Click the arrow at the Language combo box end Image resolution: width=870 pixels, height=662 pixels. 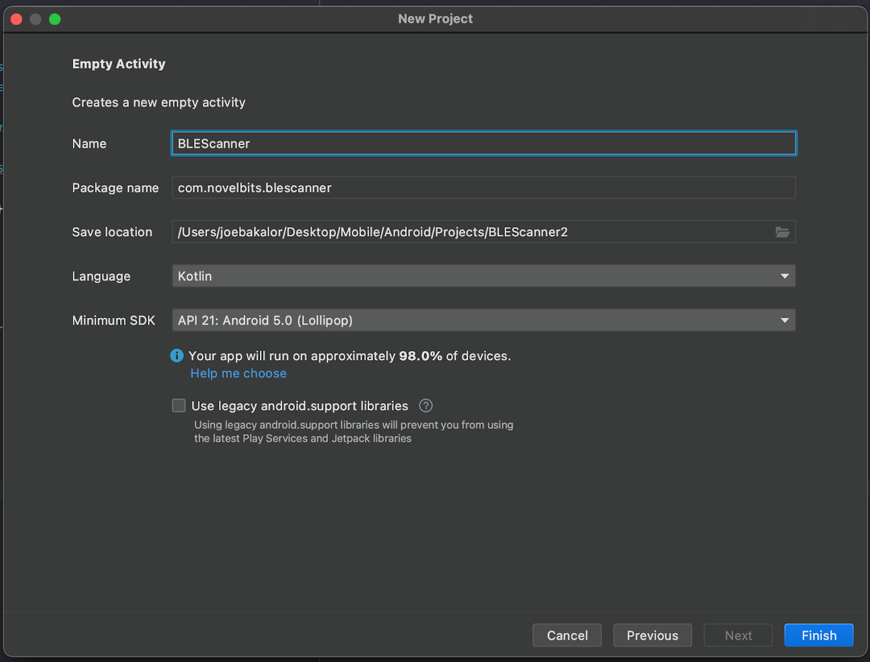point(784,276)
